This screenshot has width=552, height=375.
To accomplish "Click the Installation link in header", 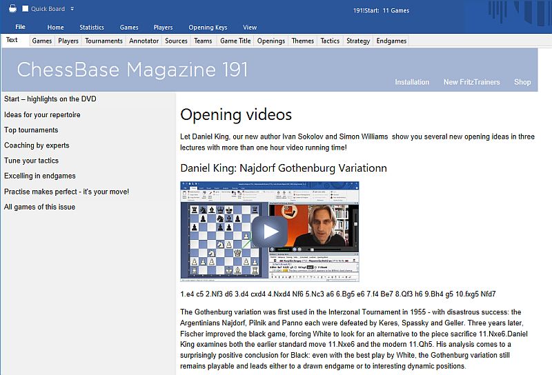I will pyautogui.click(x=412, y=82).
